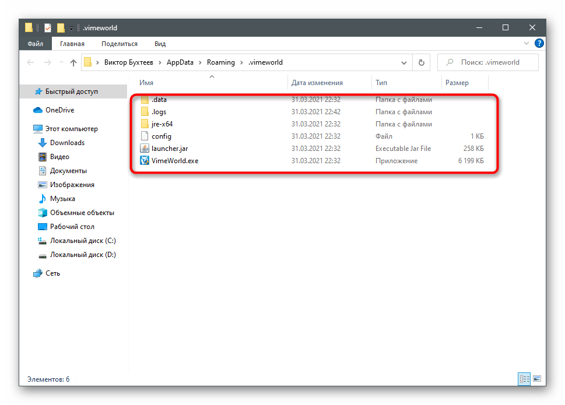The height and width of the screenshot is (405, 565).
Task: Open Downloads in the navigation pane
Action: [67, 143]
